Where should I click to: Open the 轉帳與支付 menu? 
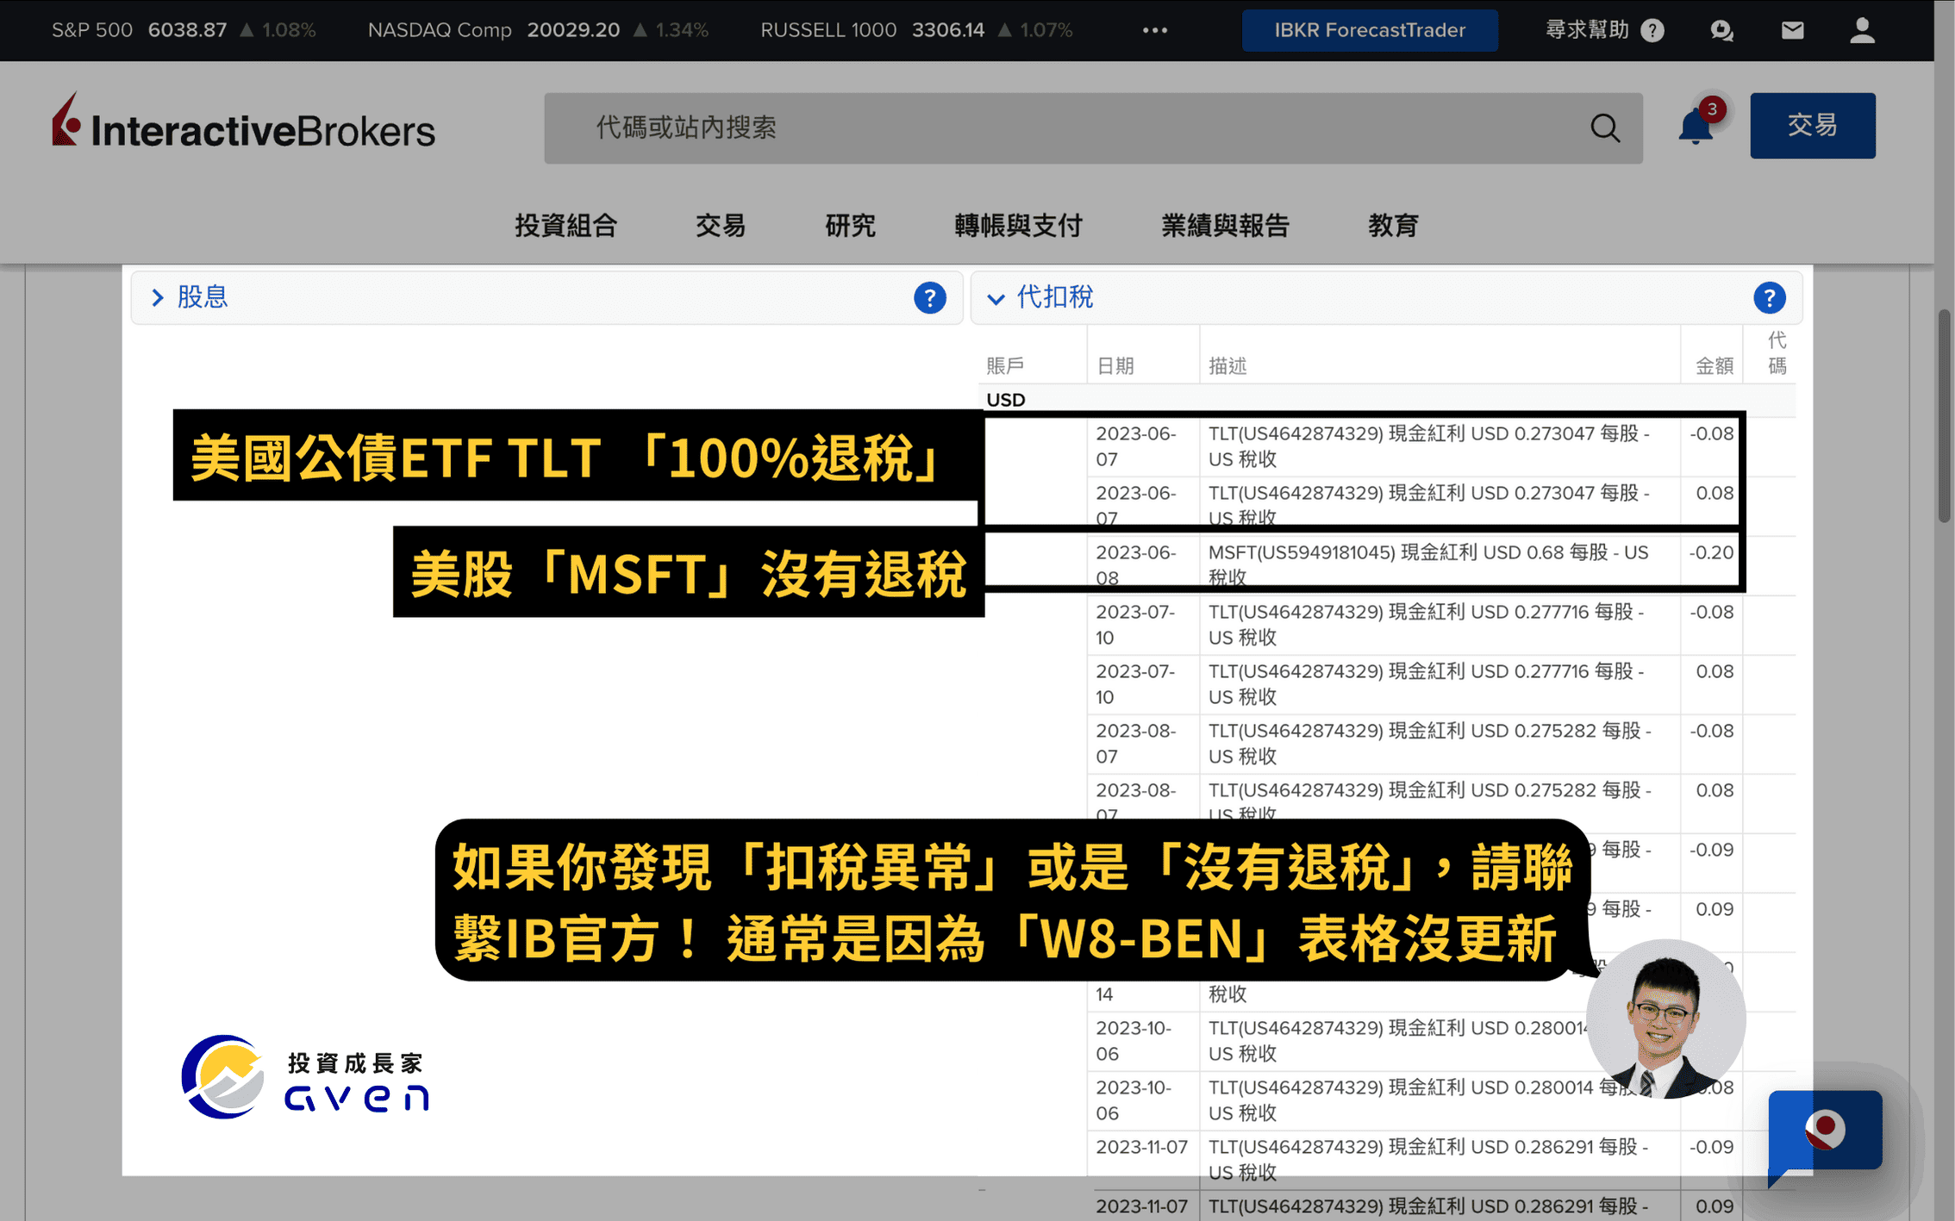[x=1018, y=226]
